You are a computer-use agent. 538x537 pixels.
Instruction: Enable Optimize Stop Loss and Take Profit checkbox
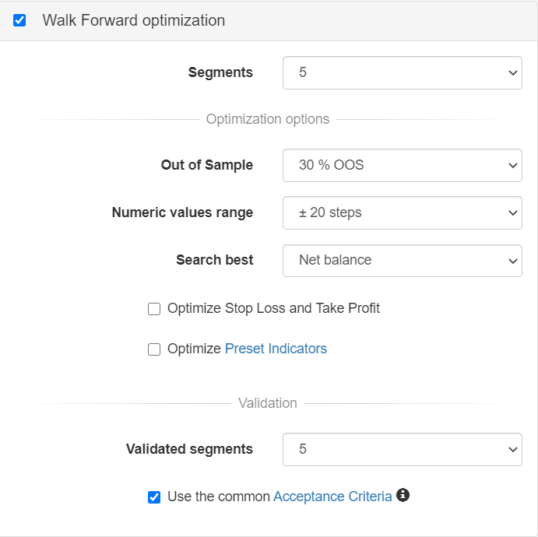coord(154,309)
